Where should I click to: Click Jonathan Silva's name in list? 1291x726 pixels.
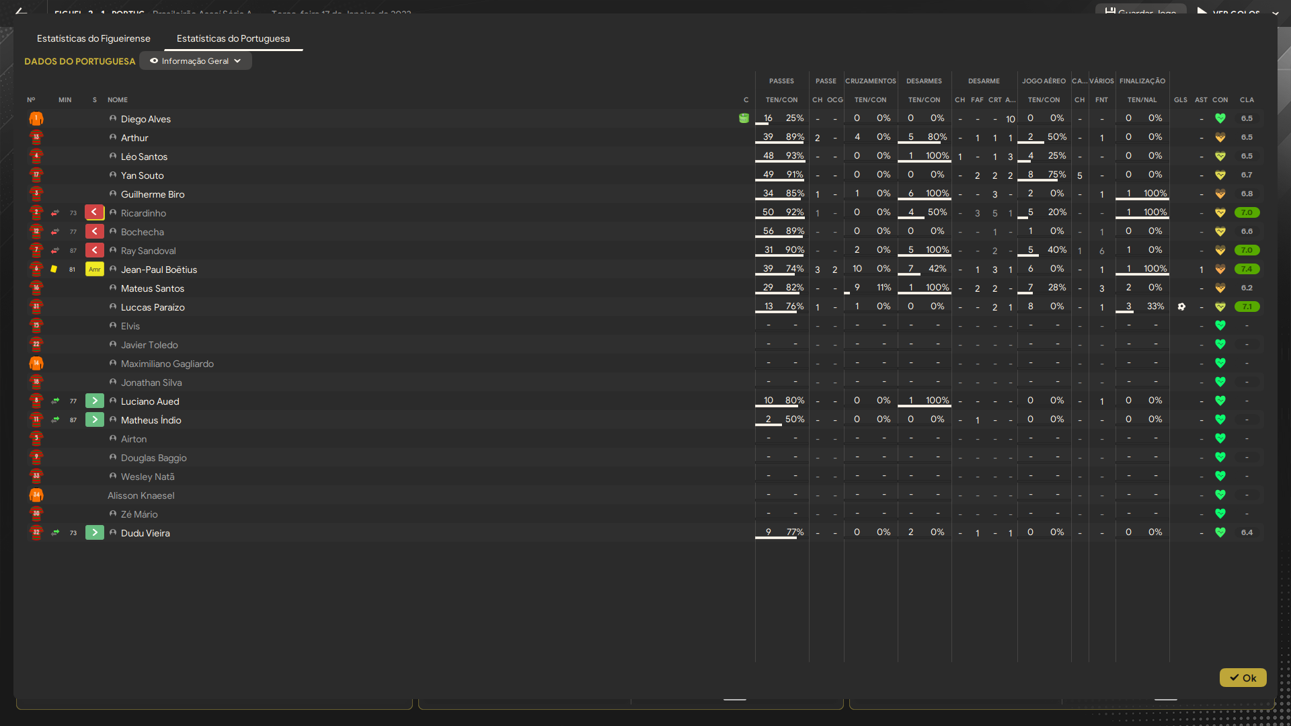point(151,382)
